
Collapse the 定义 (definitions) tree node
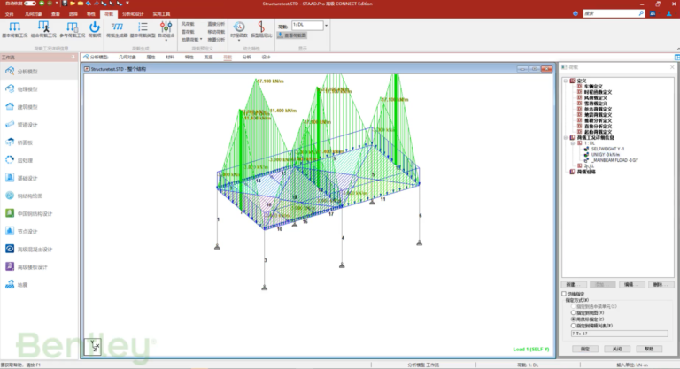click(566, 81)
